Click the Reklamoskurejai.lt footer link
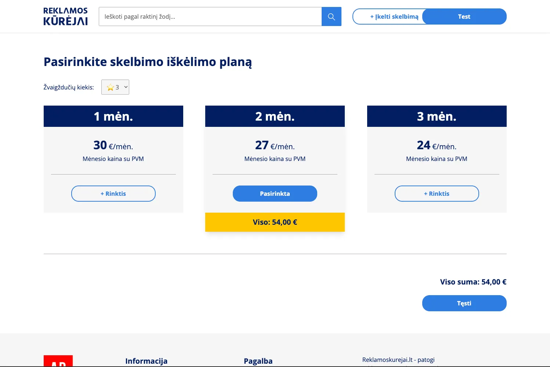Screen dimensions: 550x367 (398, 360)
